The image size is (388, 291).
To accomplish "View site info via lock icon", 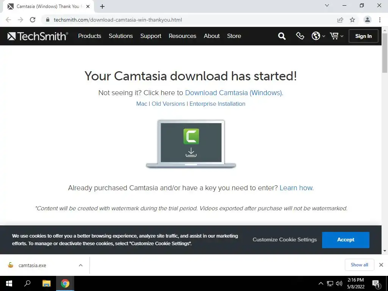I will [x=48, y=20].
